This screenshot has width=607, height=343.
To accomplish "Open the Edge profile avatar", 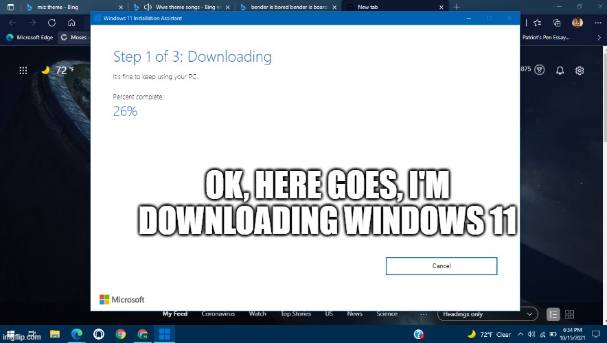I will tap(577, 23).
